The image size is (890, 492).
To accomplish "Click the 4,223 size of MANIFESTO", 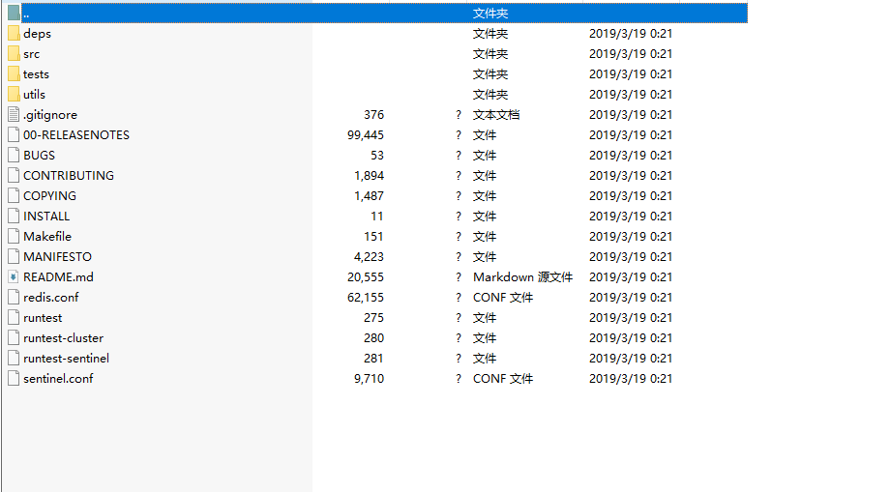I will click(x=369, y=257).
